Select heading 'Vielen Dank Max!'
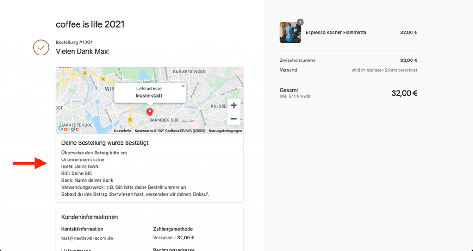 click(83, 51)
